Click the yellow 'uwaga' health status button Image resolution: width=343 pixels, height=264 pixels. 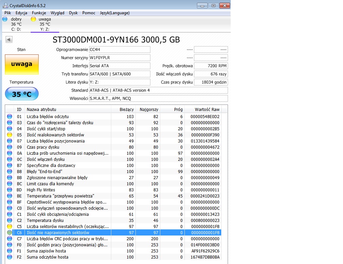click(x=22, y=64)
